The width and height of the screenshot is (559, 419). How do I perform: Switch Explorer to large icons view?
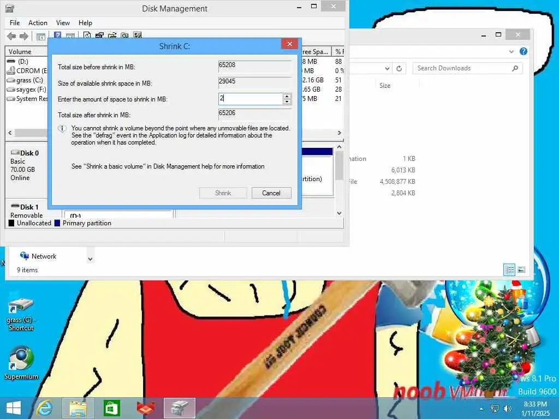pyautogui.click(x=521, y=270)
